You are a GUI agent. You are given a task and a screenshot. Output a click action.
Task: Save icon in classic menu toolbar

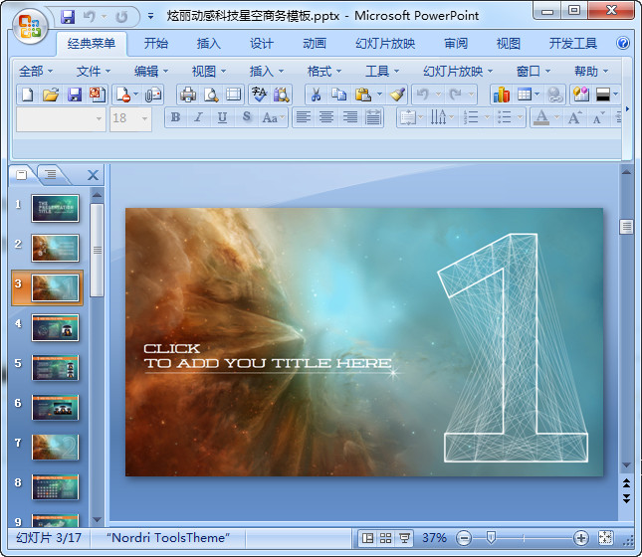click(x=75, y=94)
